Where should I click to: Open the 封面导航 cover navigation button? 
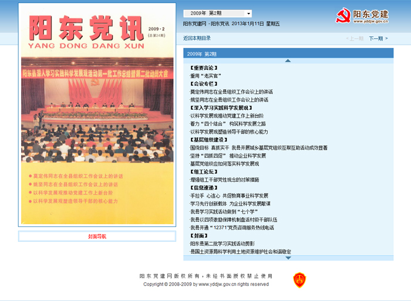pos(97,236)
